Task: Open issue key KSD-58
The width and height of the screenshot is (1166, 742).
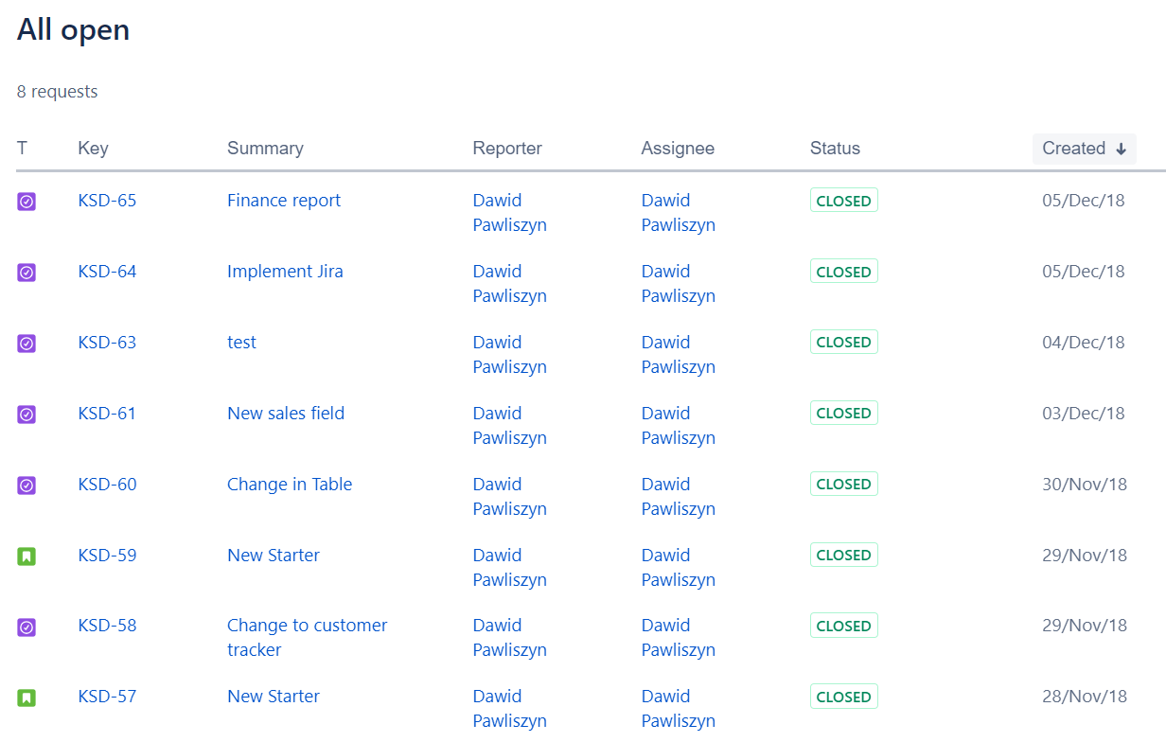Action: click(107, 626)
